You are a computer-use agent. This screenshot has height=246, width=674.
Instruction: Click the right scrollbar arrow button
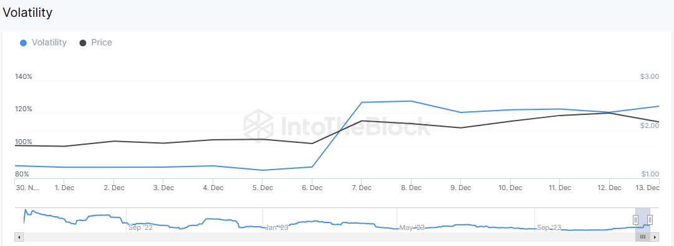pyautogui.click(x=655, y=237)
